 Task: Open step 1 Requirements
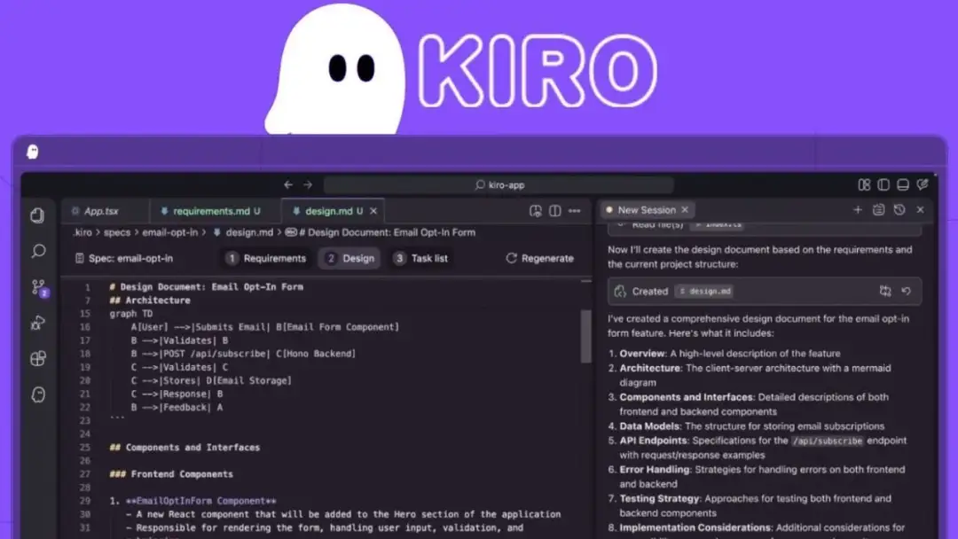[x=266, y=258]
